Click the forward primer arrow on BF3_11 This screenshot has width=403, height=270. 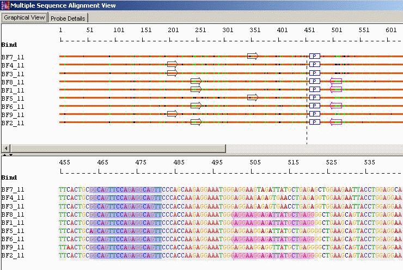pos(172,73)
